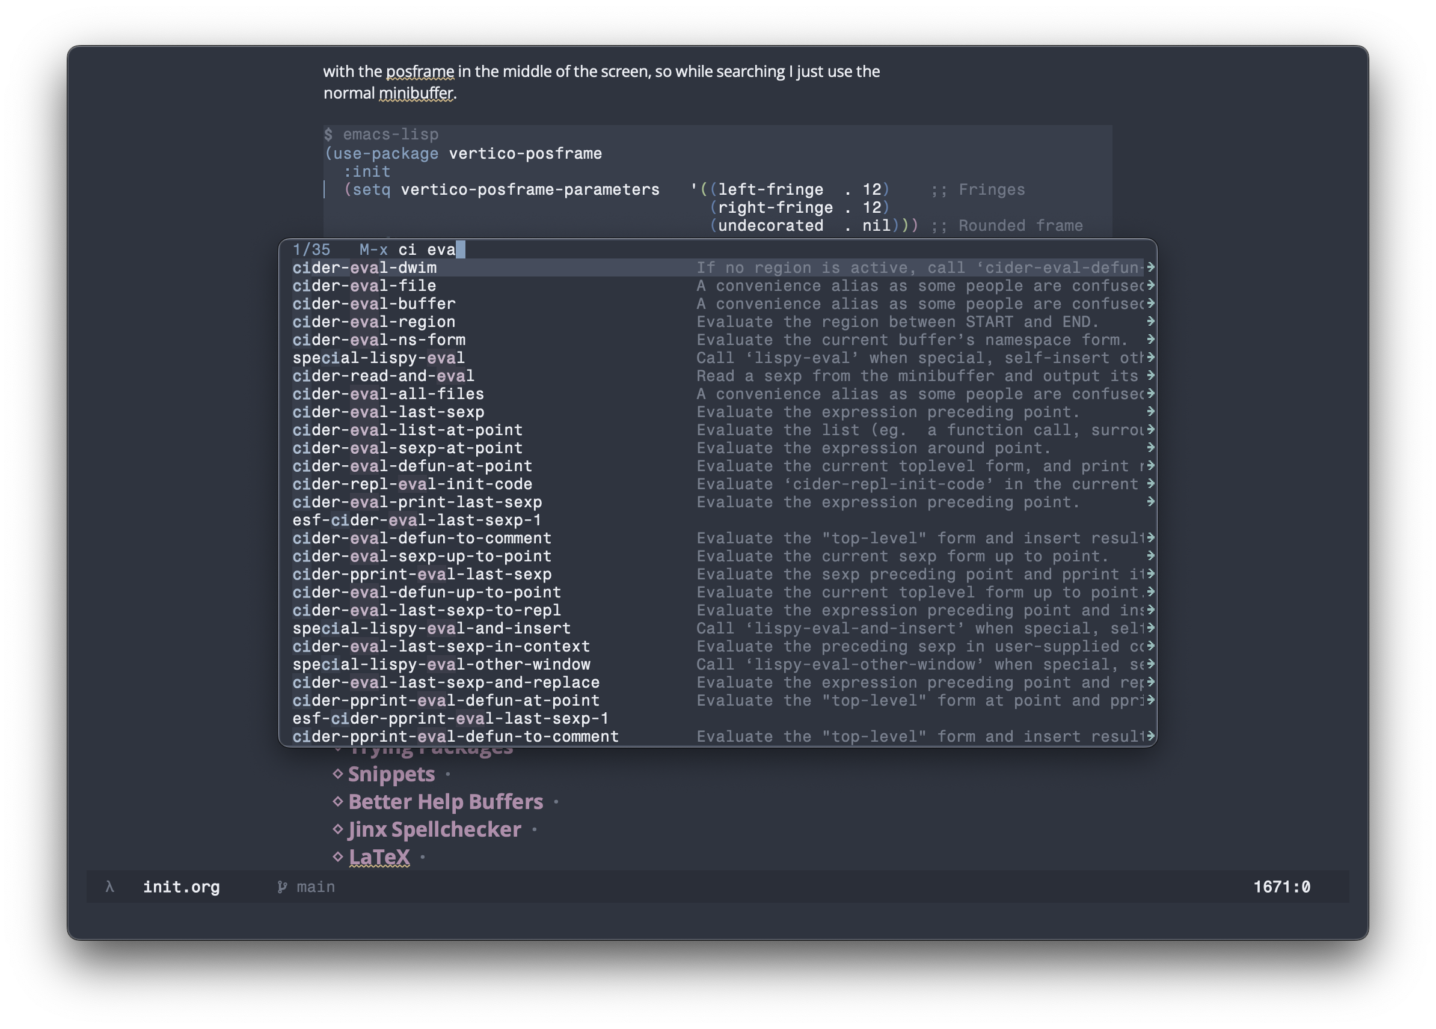Select cider-pprint-eval-last-sexp candidate
Screen dimensions: 1436x1029
click(x=717, y=574)
